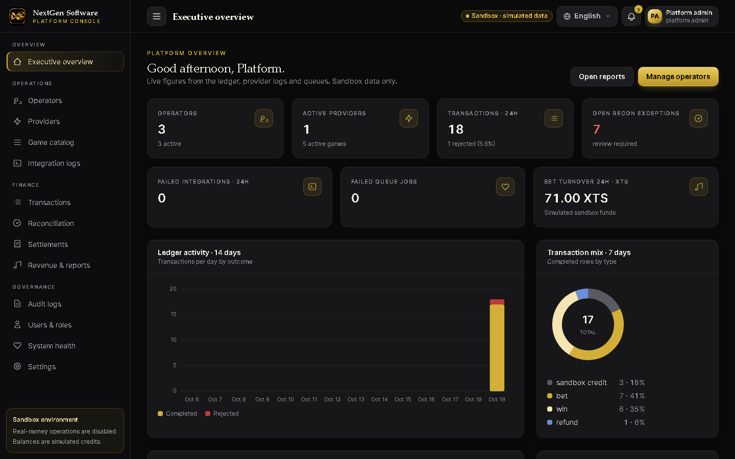
Task: Toggle the Completed legend entry
Action: (177, 414)
